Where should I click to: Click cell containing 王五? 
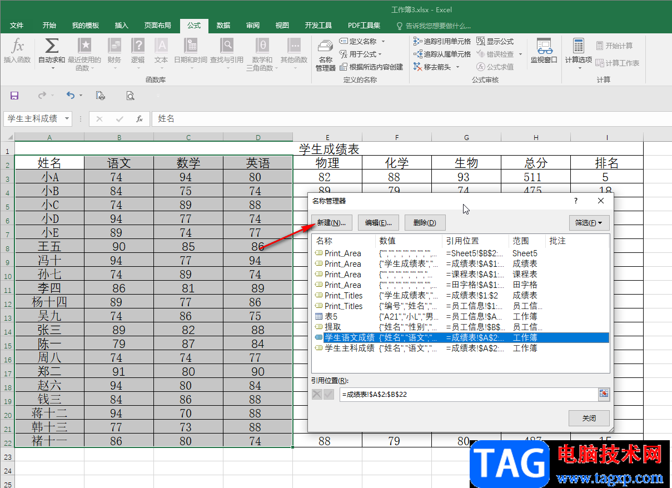point(49,246)
